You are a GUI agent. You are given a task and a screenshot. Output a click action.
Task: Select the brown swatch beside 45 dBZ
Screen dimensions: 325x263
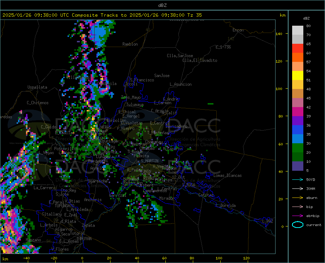pyautogui.click(x=298, y=94)
